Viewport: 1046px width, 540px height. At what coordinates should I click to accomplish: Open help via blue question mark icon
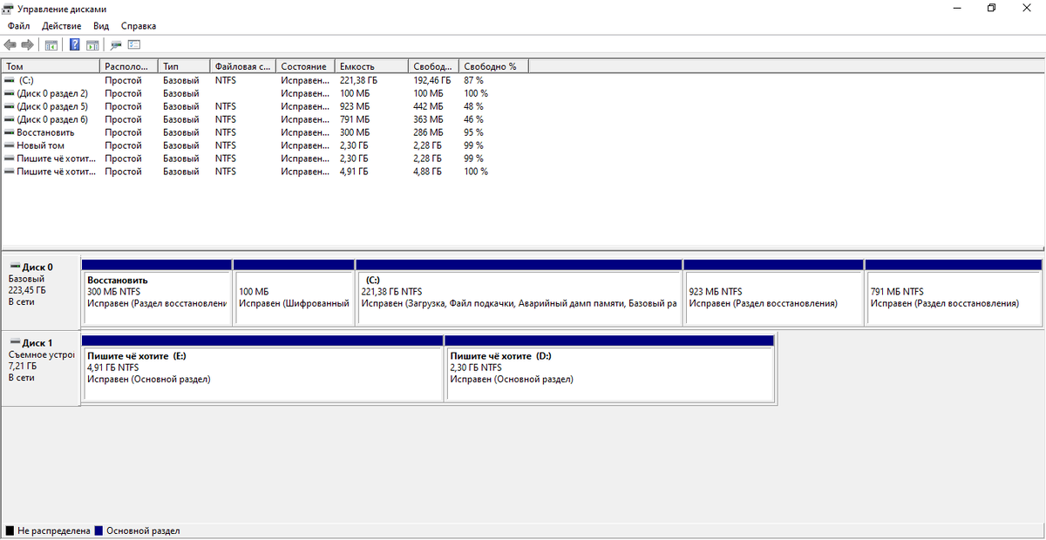coord(75,44)
